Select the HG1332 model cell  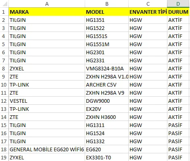tap(107, 141)
